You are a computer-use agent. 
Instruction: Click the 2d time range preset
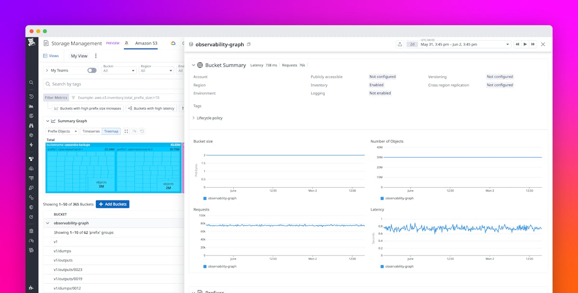tap(412, 44)
